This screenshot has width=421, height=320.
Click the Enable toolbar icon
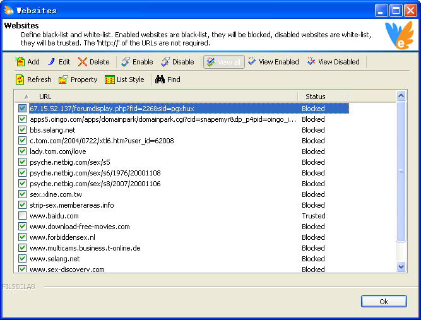pyautogui.click(x=126, y=62)
